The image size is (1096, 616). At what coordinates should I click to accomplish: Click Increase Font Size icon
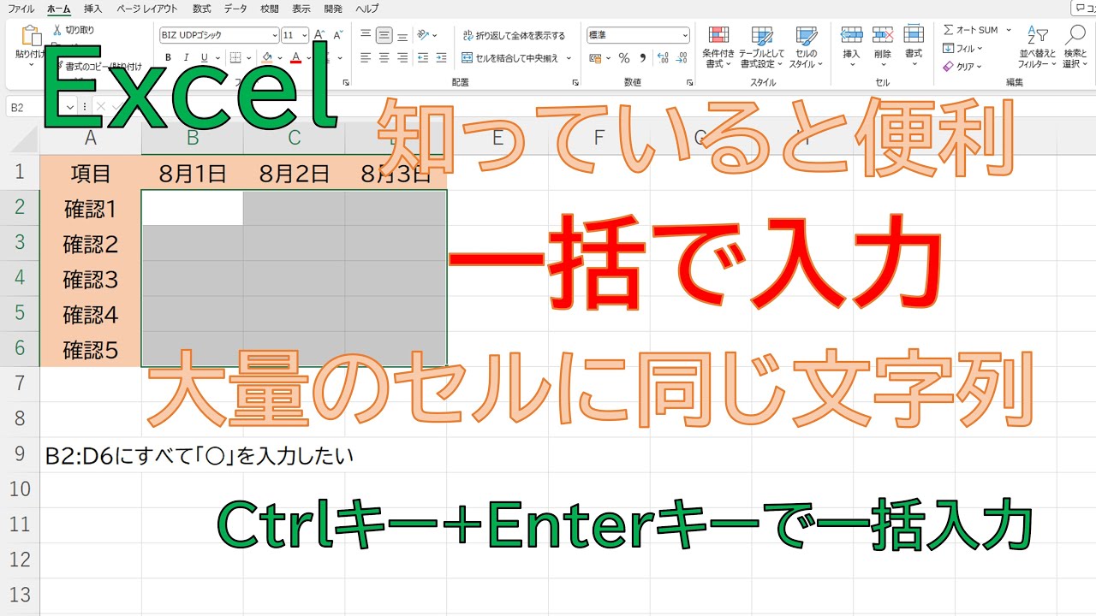point(319,35)
